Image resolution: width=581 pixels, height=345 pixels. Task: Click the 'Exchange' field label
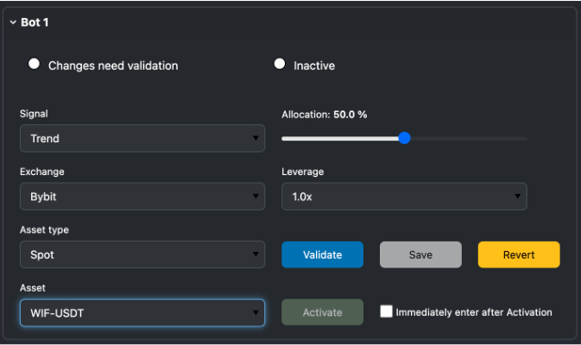point(42,172)
